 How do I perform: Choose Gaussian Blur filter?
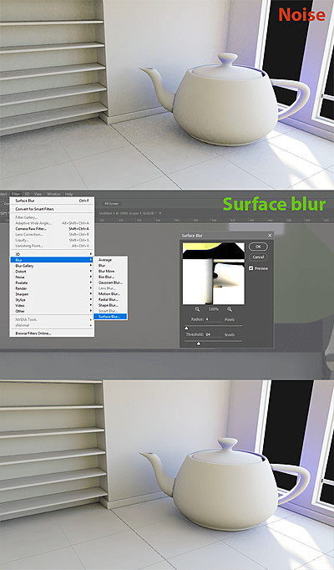point(110,282)
